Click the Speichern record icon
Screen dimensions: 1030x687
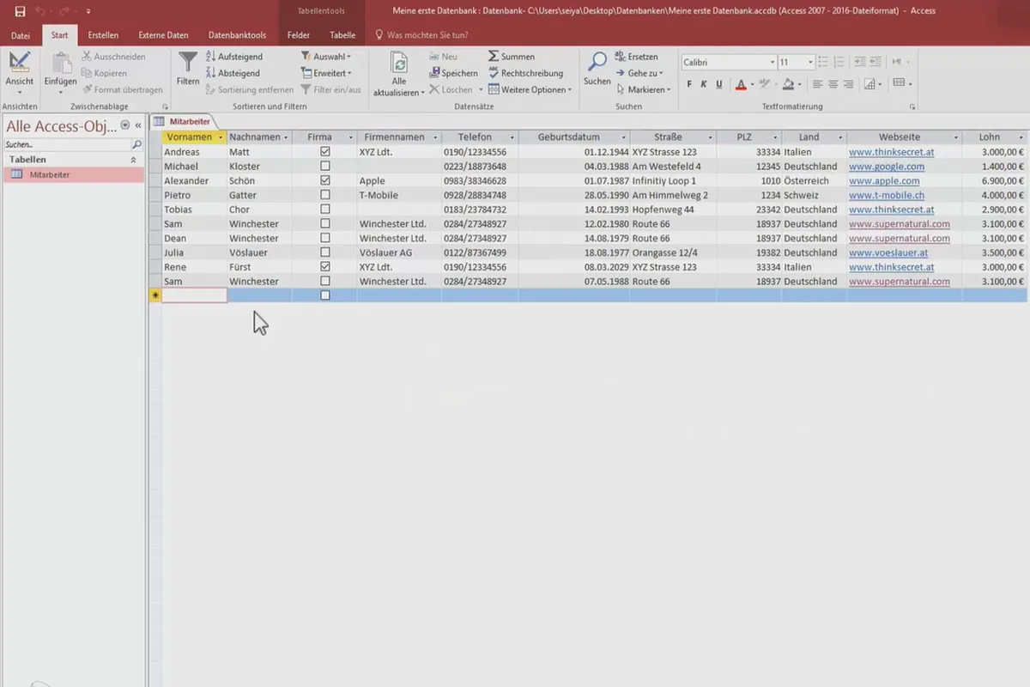[435, 73]
